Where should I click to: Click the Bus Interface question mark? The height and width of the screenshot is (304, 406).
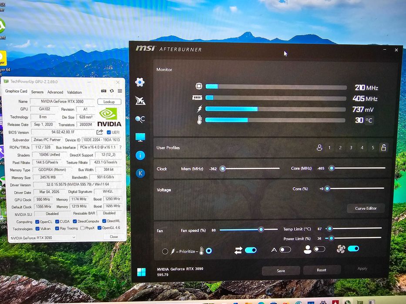click(x=121, y=147)
